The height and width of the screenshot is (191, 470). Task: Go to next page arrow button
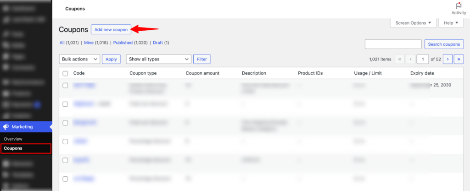(447, 59)
